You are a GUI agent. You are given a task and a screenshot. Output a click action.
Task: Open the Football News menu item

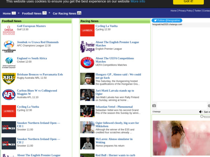32,14
